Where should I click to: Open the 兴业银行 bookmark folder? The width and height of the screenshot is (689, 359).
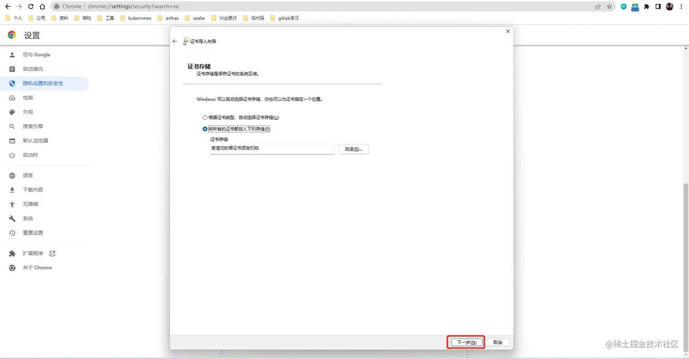[x=224, y=18]
